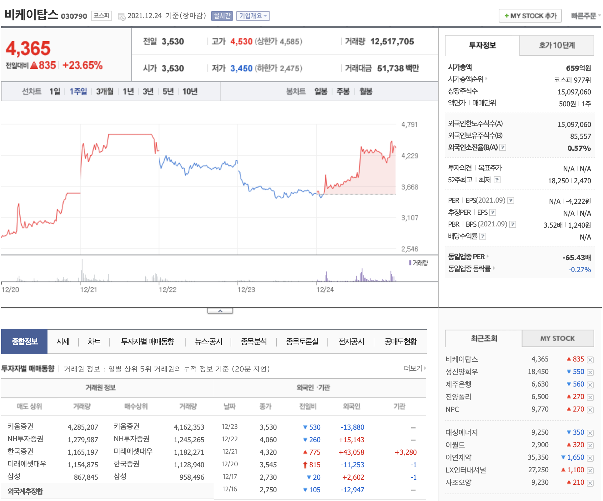Open the 기업개요 dropdown
This screenshot has height=501, width=603.
tap(253, 16)
